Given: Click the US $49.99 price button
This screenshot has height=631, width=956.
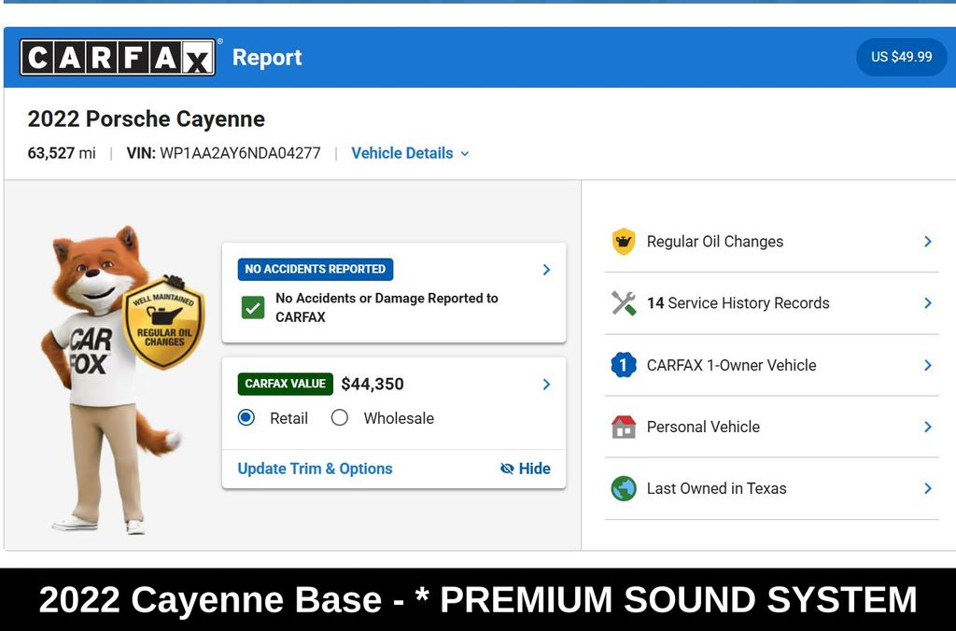Looking at the screenshot, I should pyautogui.click(x=901, y=57).
